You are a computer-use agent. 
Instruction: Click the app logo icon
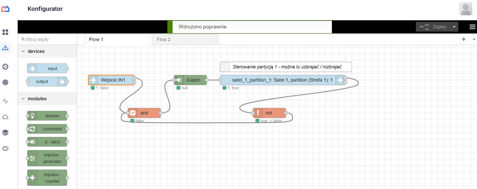tap(5, 9)
